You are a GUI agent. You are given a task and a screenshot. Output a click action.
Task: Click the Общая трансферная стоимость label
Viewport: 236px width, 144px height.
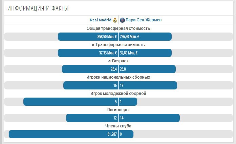118,28
